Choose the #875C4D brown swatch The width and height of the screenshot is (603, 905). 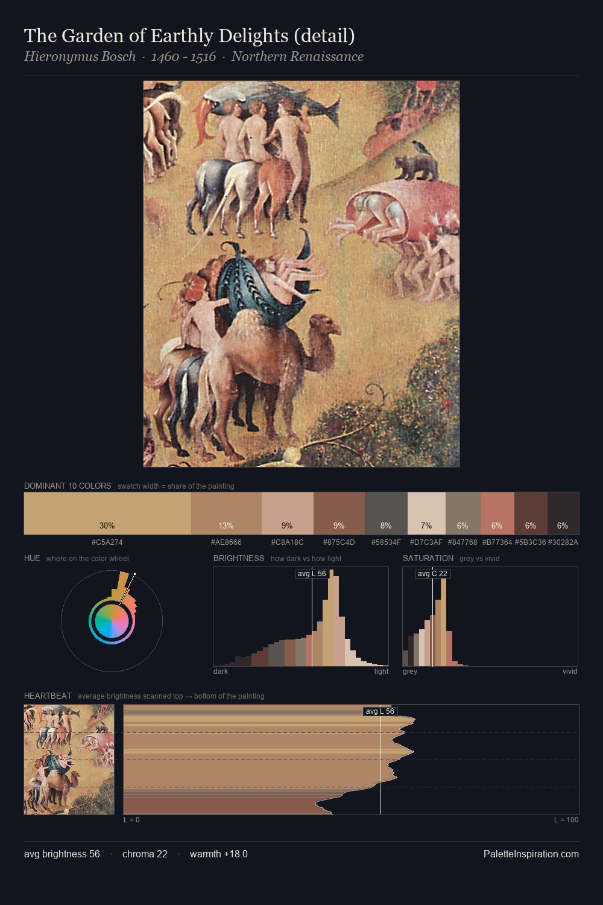point(339,513)
